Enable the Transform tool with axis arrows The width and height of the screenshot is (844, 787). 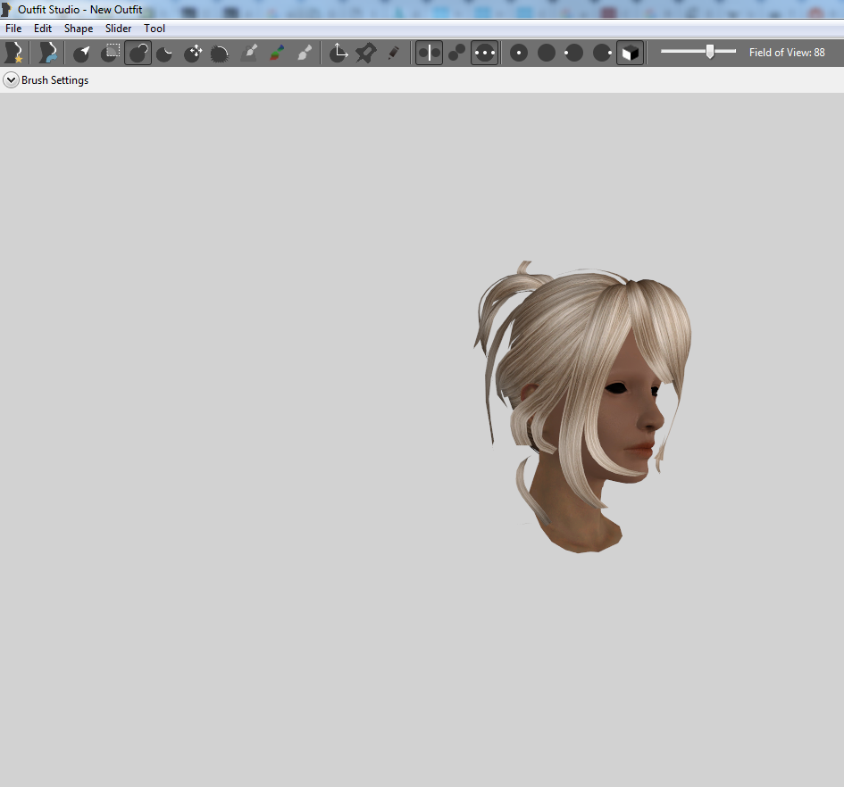(338, 53)
